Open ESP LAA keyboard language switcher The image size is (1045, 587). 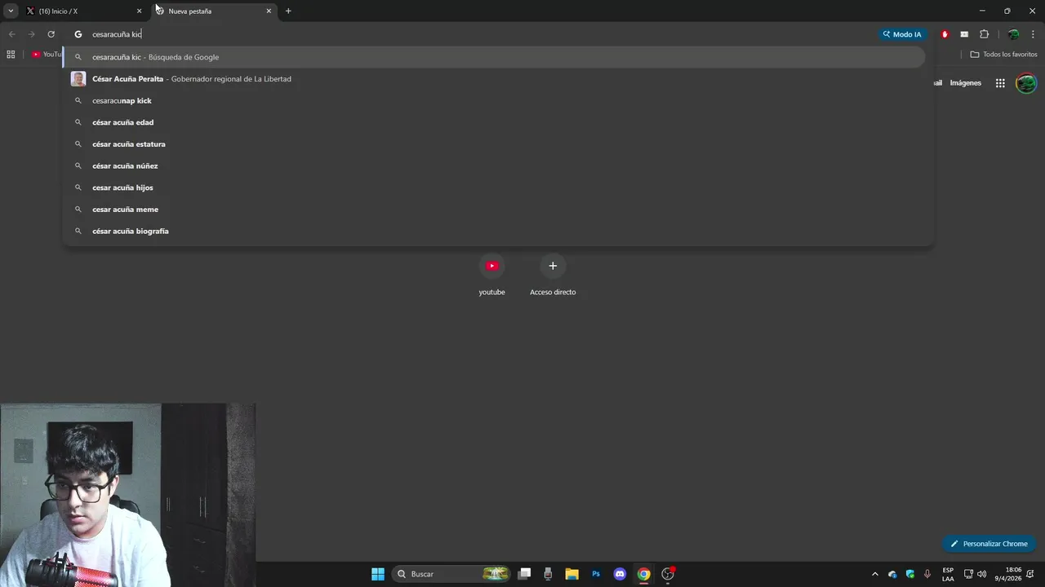point(948,574)
